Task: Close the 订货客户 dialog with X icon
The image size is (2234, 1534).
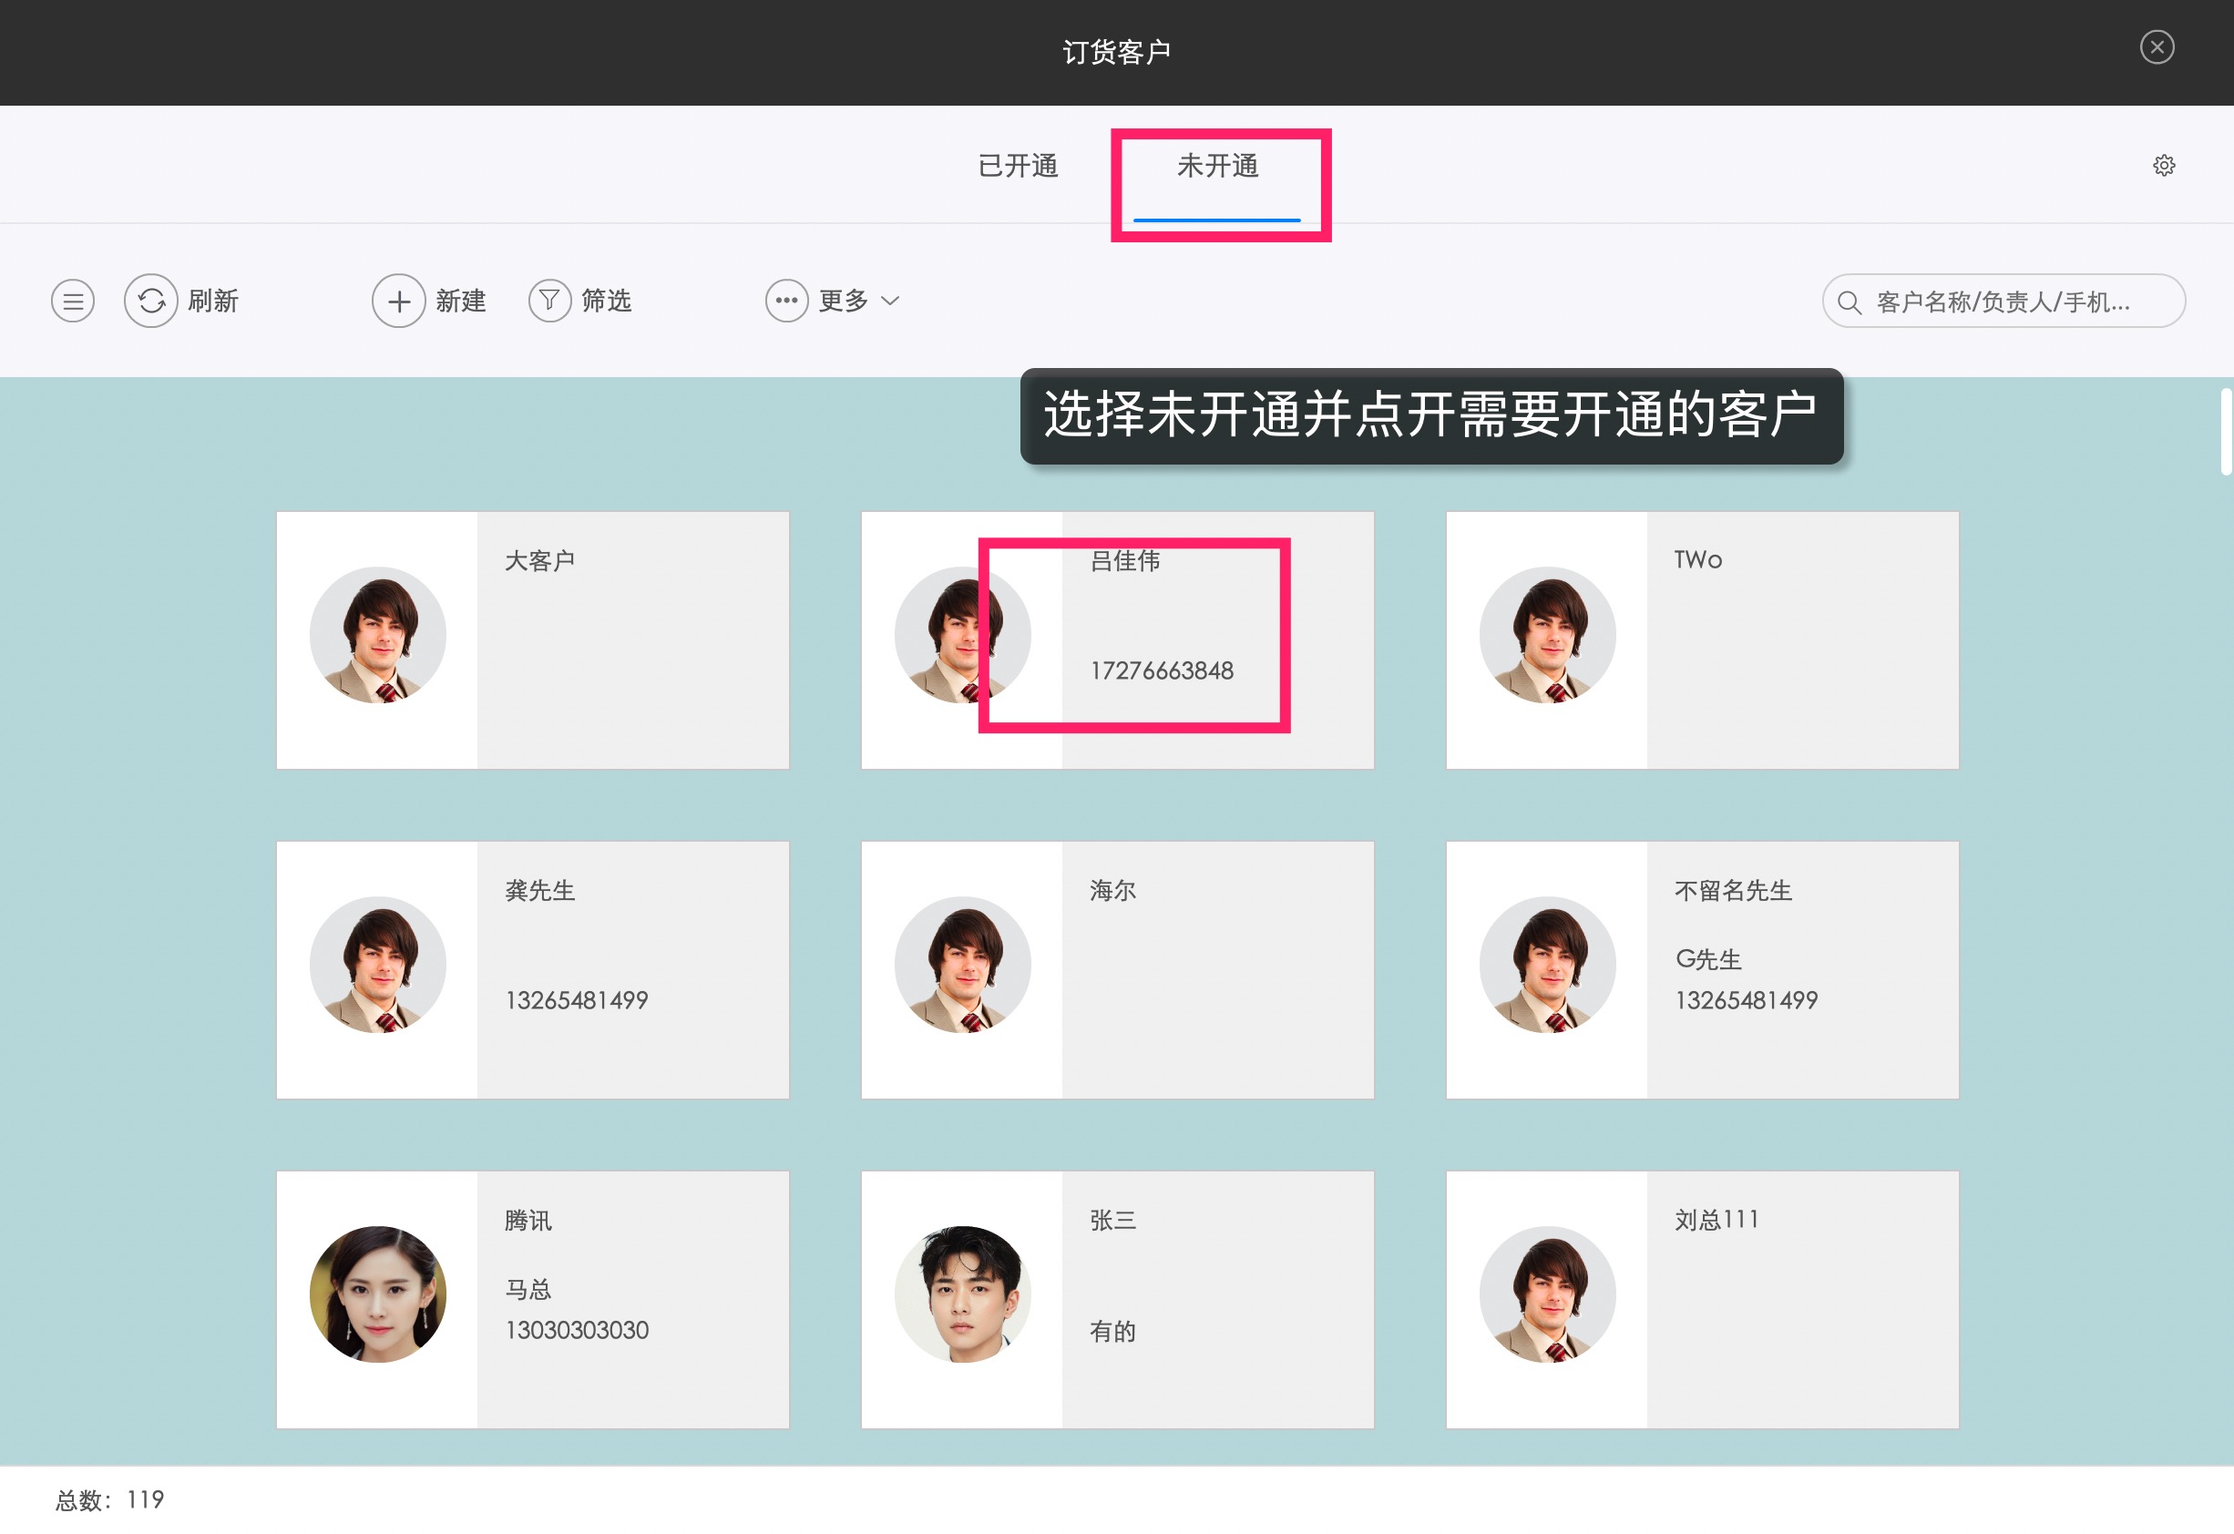Action: point(2157,47)
